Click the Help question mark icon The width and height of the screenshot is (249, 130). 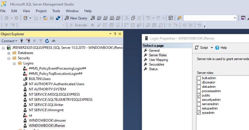[217, 48]
